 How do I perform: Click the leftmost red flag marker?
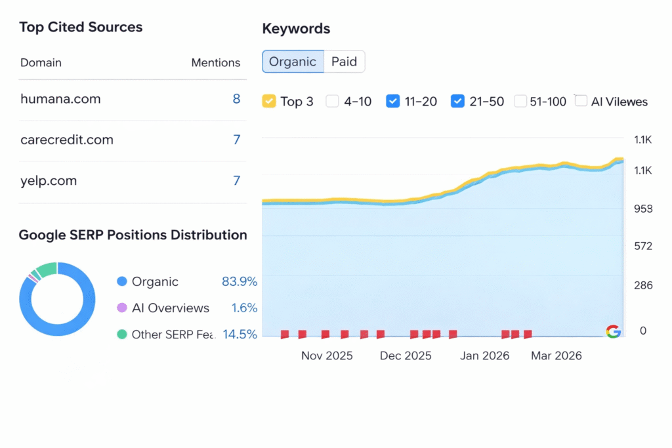pos(285,335)
